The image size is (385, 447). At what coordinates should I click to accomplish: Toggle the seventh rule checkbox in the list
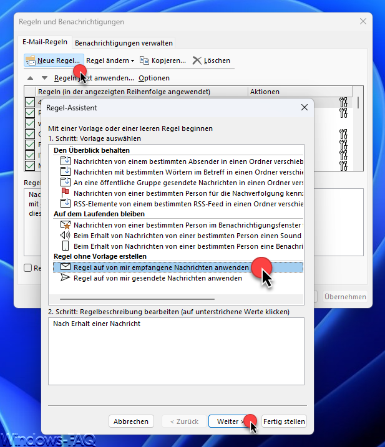(30, 165)
